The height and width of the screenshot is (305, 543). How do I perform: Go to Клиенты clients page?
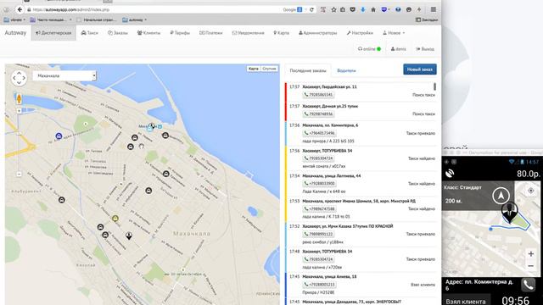pyautogui.click(x=149, y=33)
